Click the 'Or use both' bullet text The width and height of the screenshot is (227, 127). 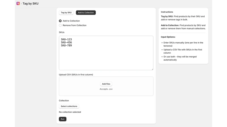click(180, 58)
